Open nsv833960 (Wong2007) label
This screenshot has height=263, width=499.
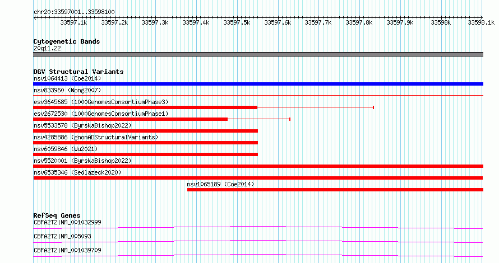pos(67,90)
